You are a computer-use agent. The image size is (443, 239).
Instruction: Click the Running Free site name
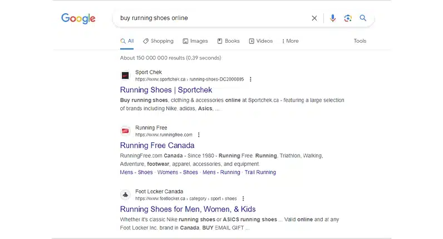click(x=151, y=128)
